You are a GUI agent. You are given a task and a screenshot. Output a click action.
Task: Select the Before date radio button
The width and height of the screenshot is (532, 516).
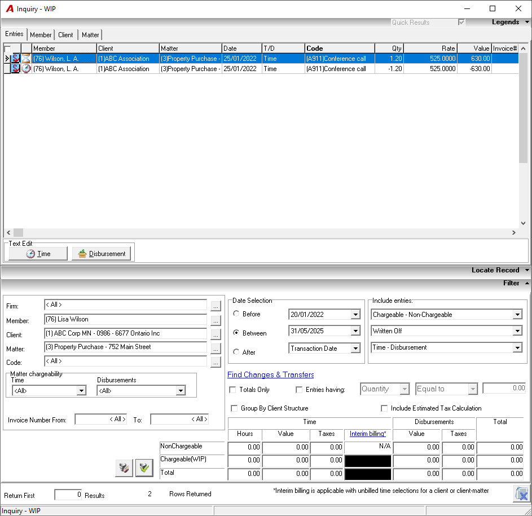click(236, 314)
